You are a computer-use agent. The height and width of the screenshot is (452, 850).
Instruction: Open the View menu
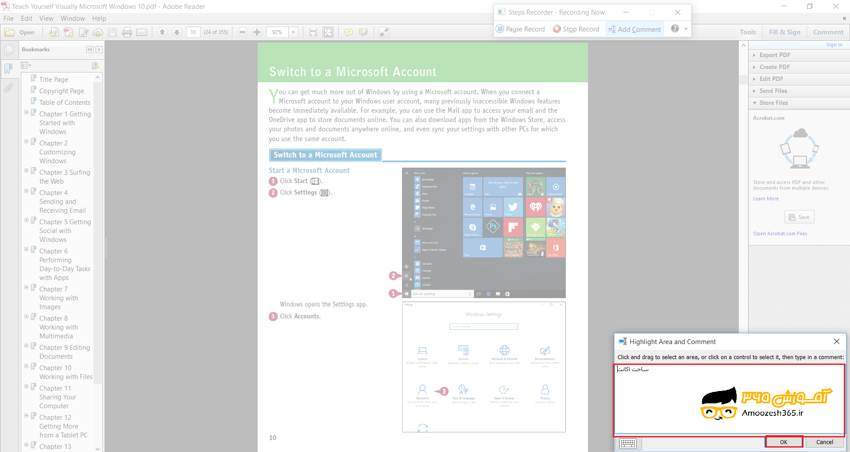click(x=46, y=19)
